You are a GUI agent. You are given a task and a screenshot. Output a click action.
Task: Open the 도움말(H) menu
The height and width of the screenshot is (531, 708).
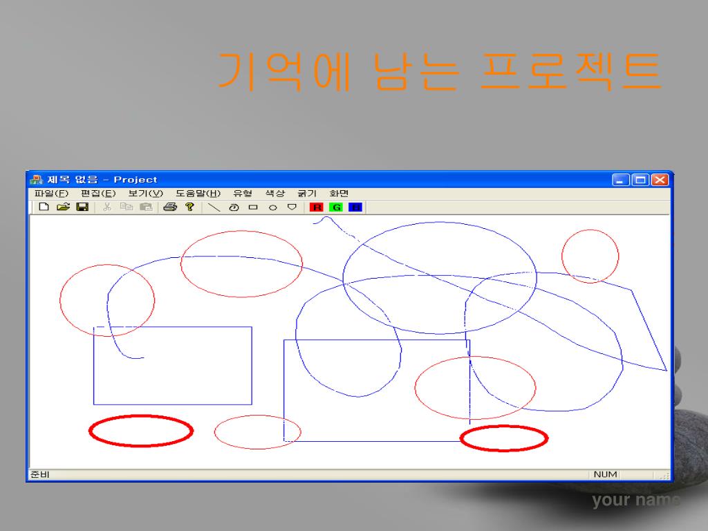(x=198, y=194)
